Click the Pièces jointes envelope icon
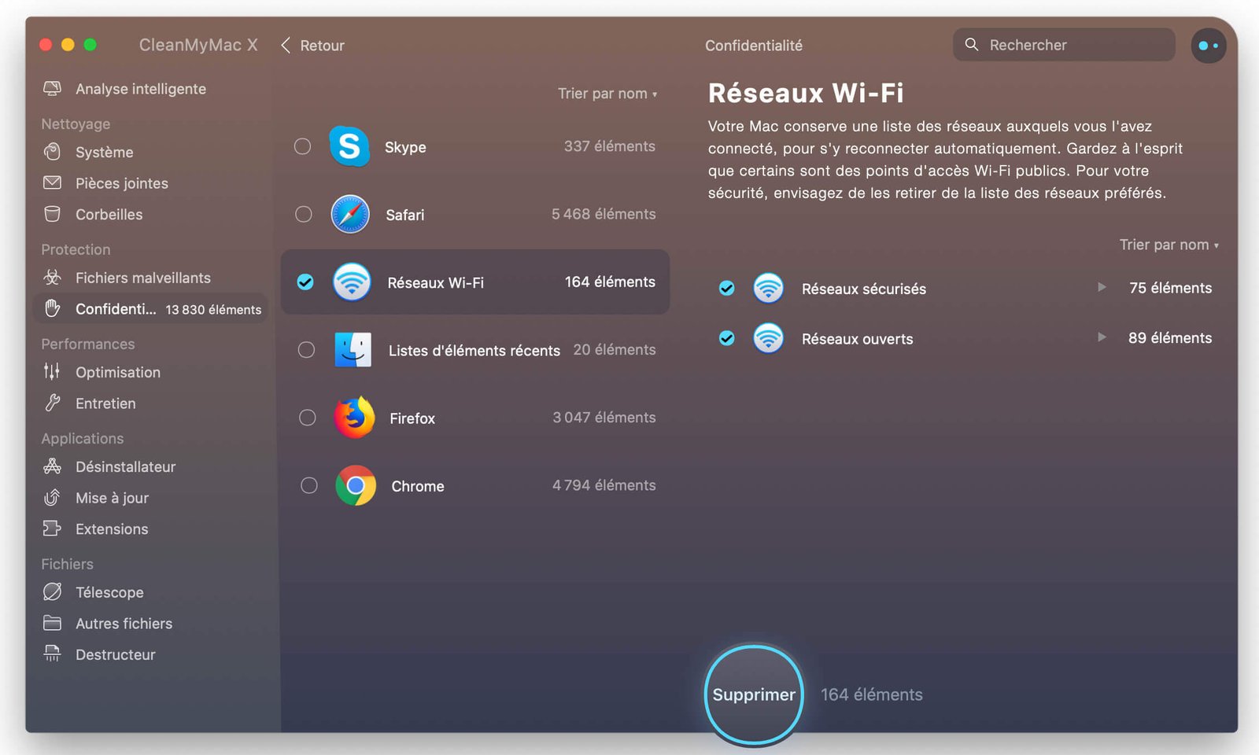 52,182
